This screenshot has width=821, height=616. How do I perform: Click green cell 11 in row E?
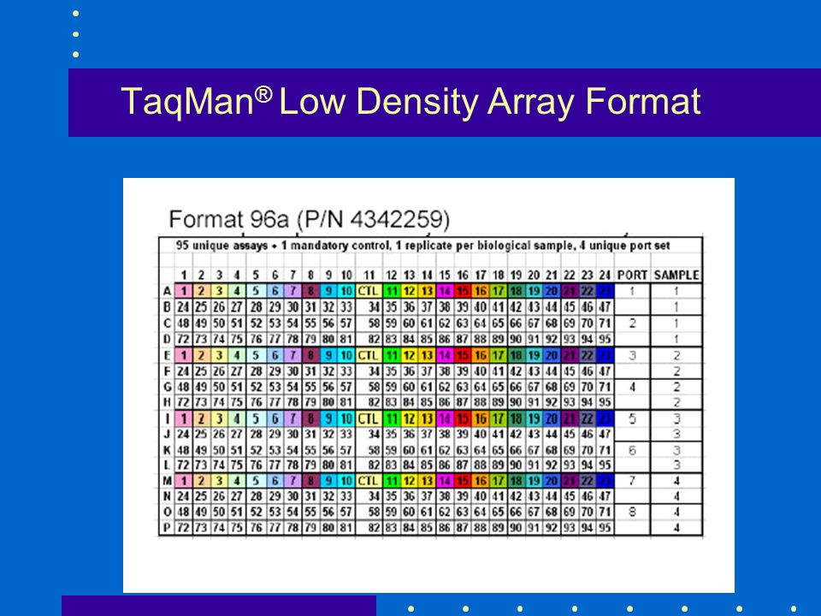(x=391, y=355)
